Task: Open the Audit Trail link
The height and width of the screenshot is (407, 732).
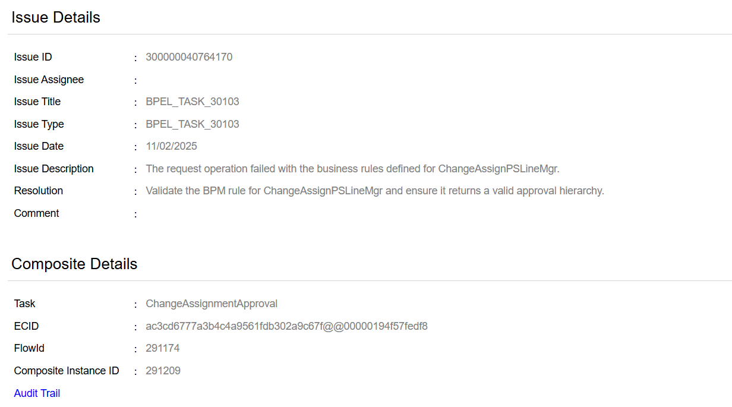Action: [x=36, y=393]
